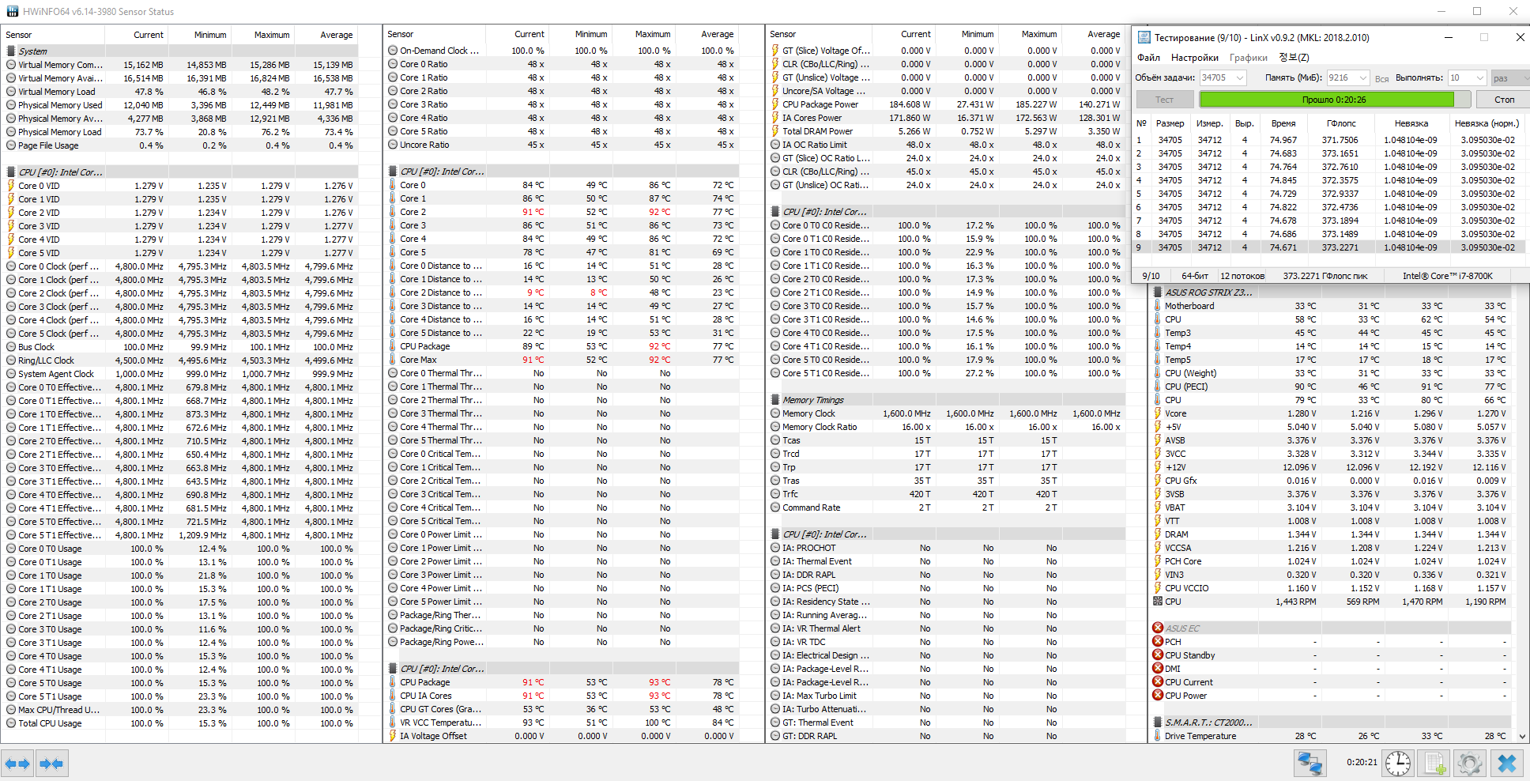Screen dimensions: 1530x781
Task: Click the 373.2271 ГФлопс пик status entry
Action: (x=1325, y=276)
